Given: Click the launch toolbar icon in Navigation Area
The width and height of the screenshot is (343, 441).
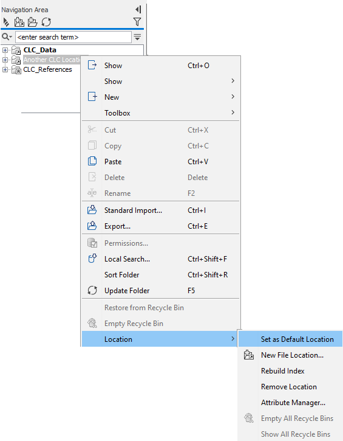Looking at the screenshot, I should click(x=6, y=22).
